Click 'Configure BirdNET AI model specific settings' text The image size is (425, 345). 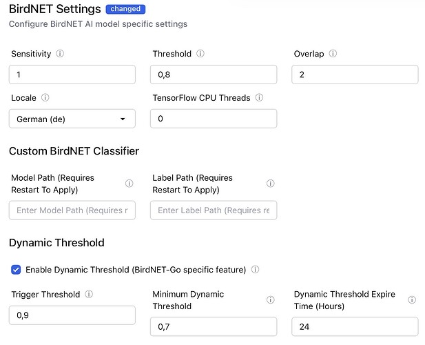[x=98, y=24]
